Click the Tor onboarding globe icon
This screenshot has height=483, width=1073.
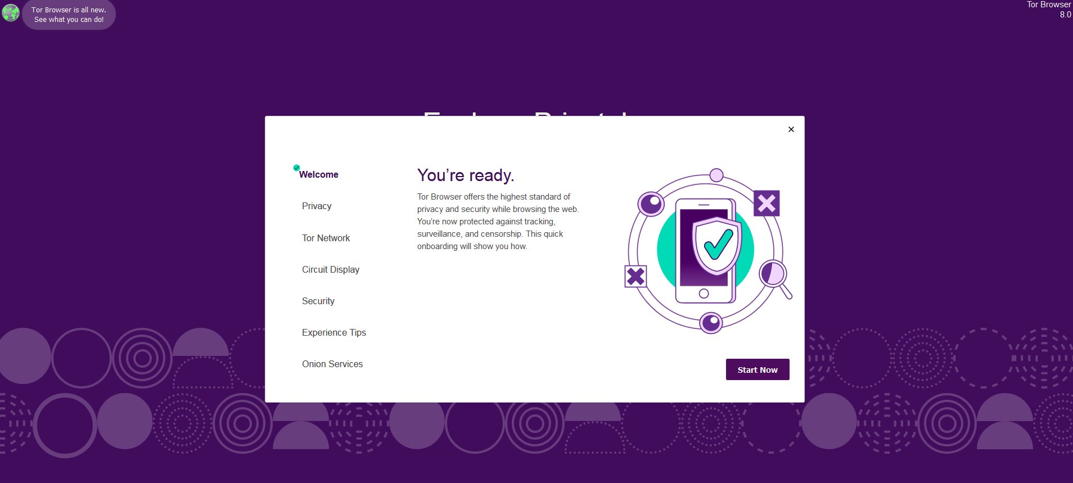click(11, 12)
